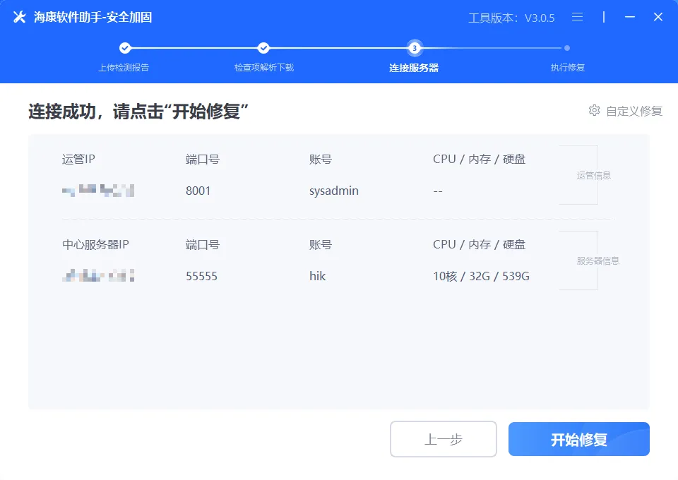Click the 连接成功 heading text
The height and width of the screenshot is (480, 678).
tap(138, 112)
